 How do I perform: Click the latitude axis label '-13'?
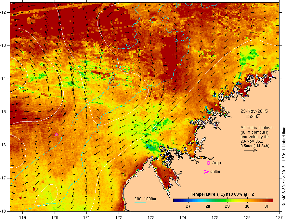pos(3,45)
